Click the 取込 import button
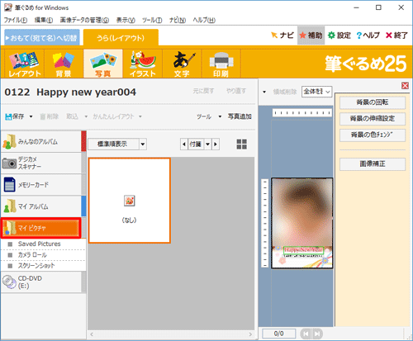This screenshot has height=341, width=413. click(72, 116)
